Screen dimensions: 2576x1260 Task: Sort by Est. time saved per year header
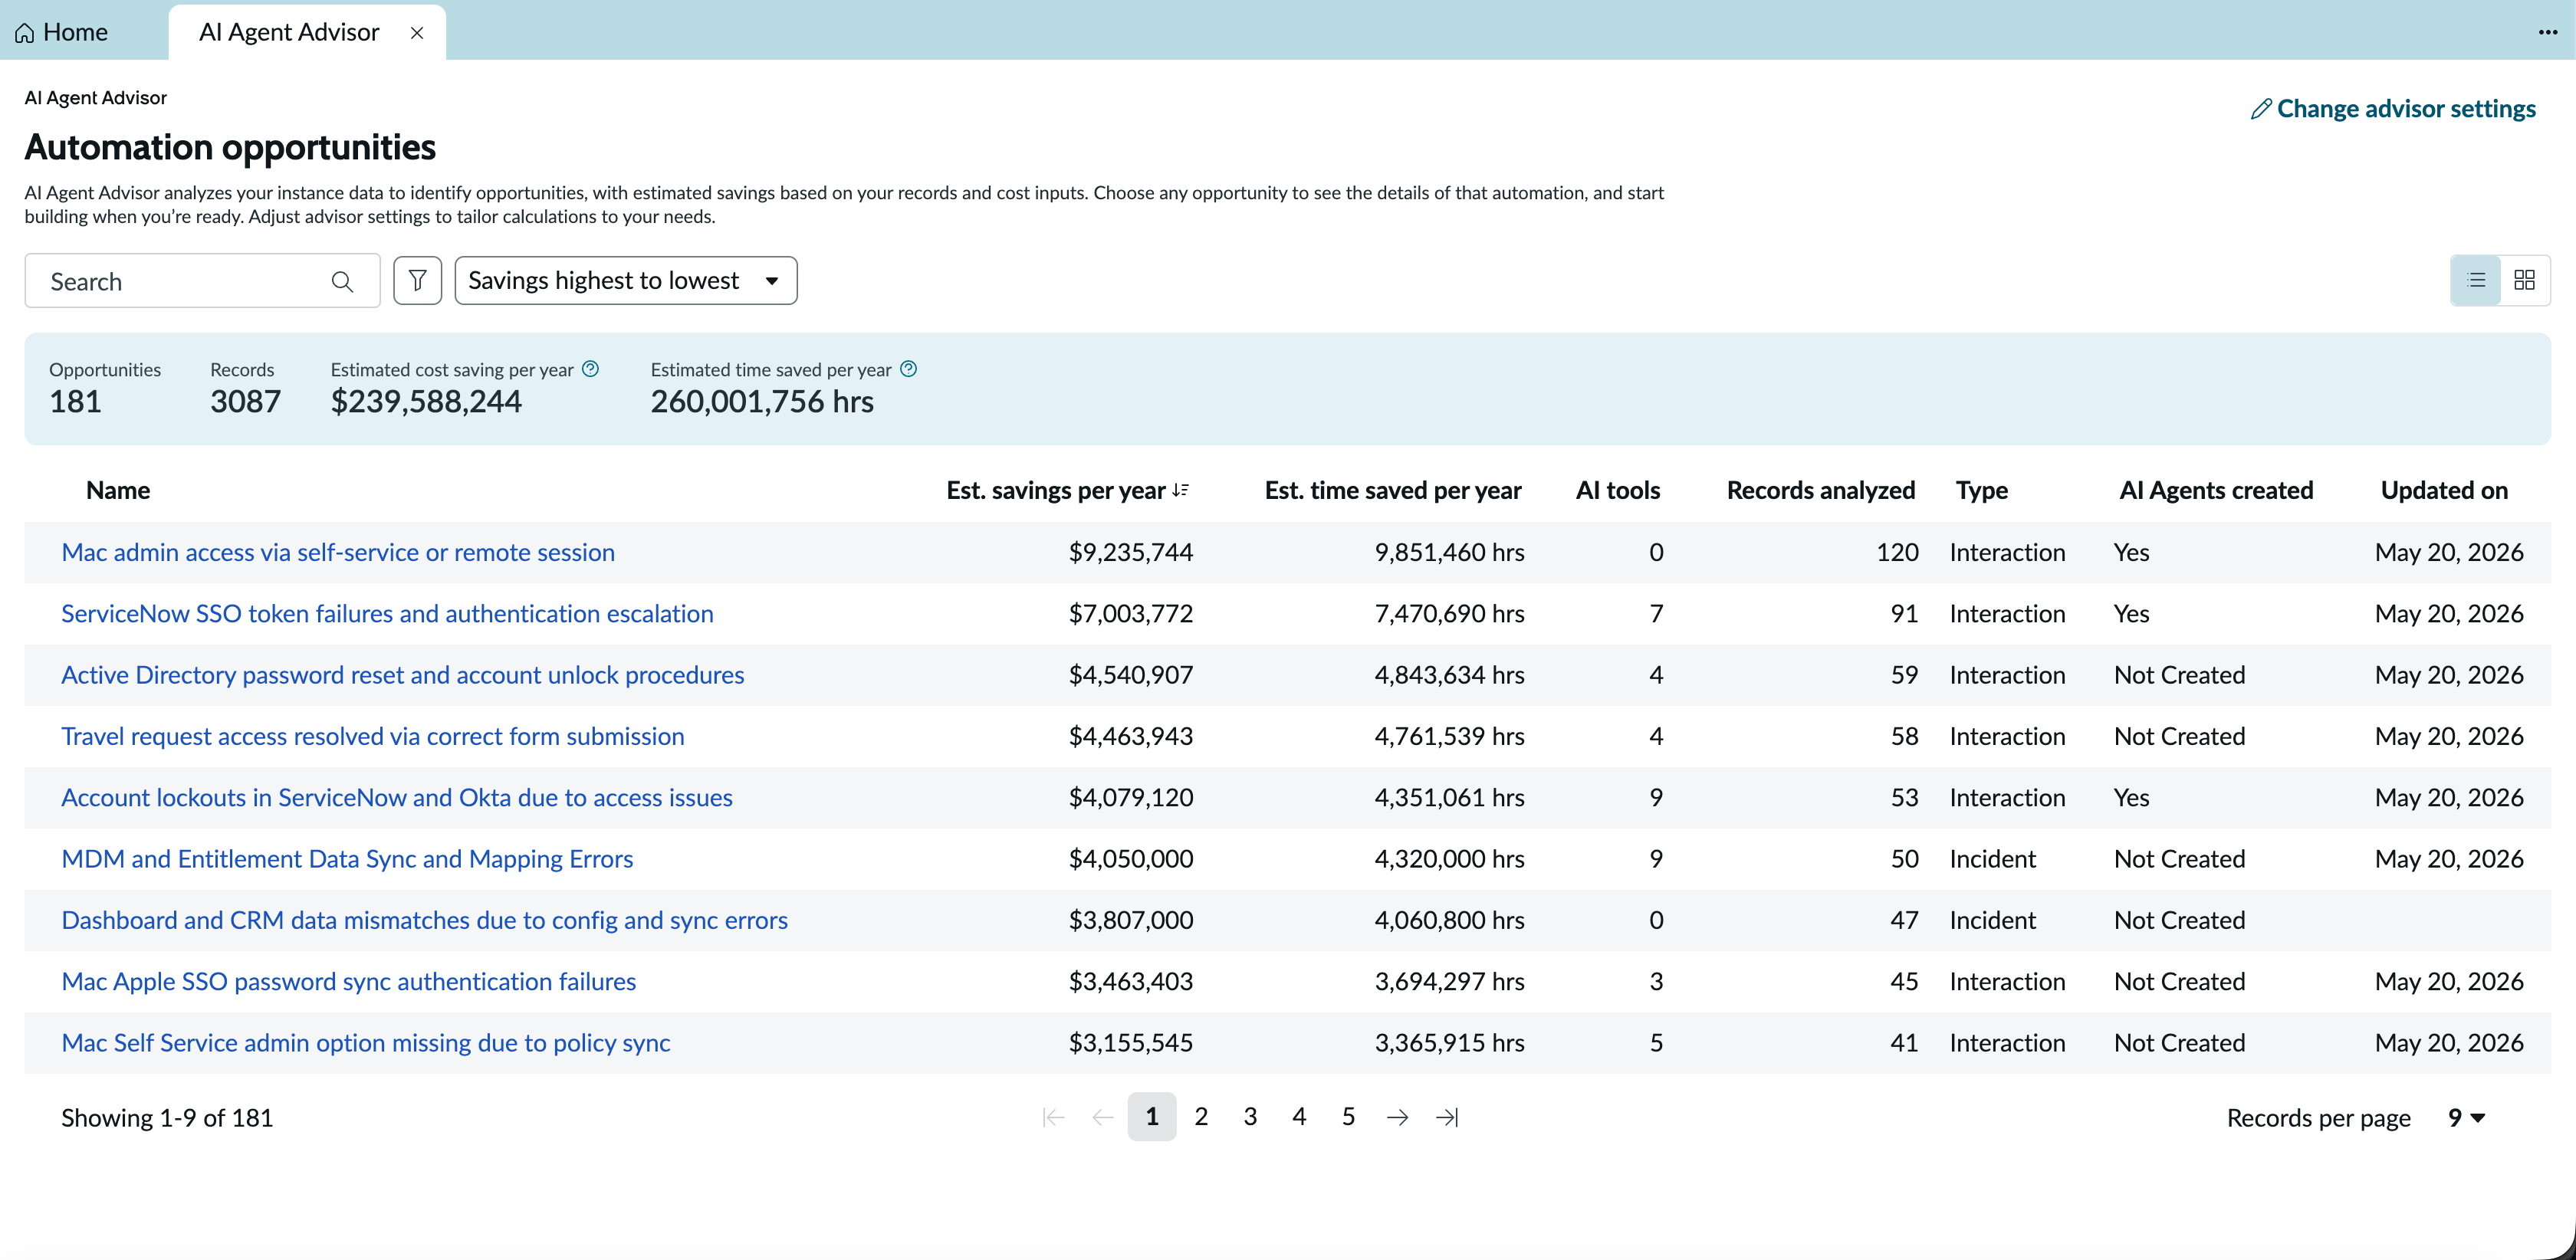tap(1393, 490)
